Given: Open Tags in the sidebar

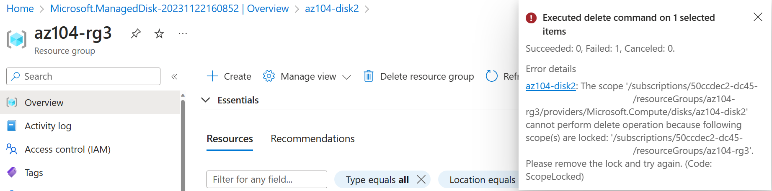Looking at the screenshot, I should click(34, 173).
